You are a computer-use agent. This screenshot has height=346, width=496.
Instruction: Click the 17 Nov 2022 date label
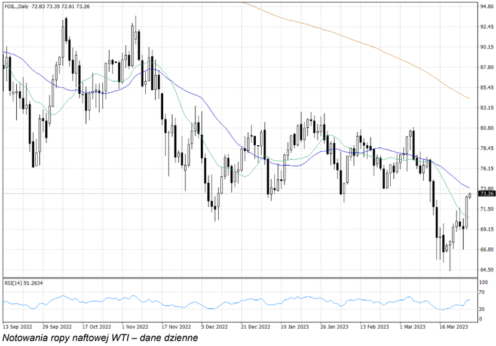coord(176,327)
